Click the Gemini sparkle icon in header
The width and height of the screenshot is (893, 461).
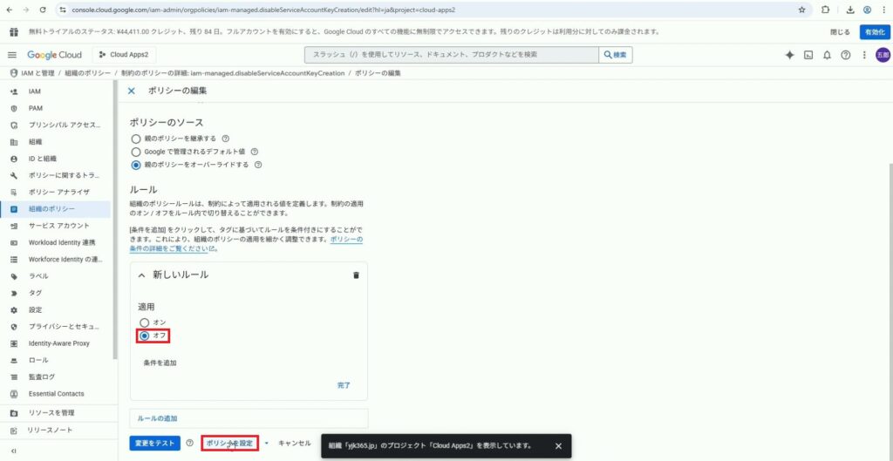[790, 55]
